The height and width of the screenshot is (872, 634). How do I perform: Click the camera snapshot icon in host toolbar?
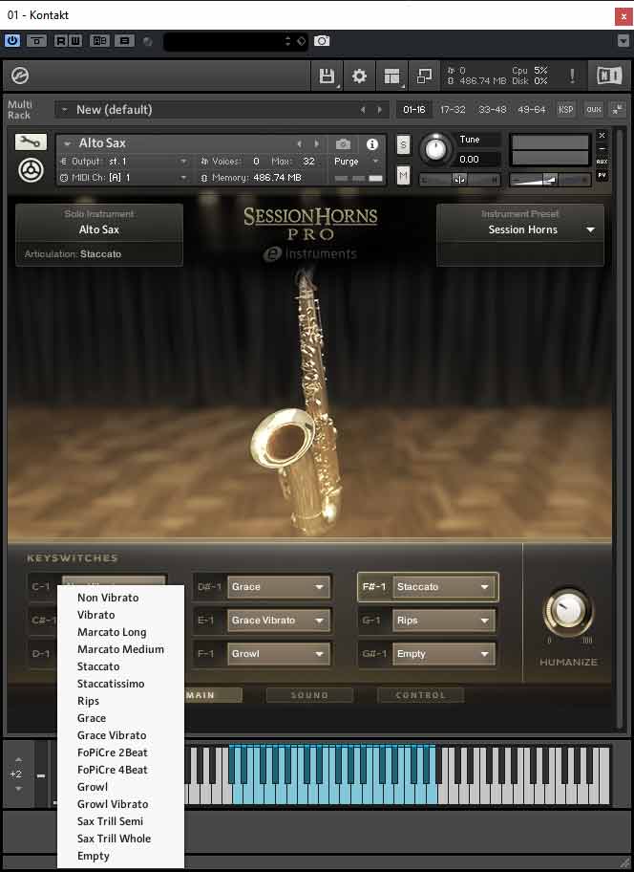pyautogui.click(x=322, y=41)
